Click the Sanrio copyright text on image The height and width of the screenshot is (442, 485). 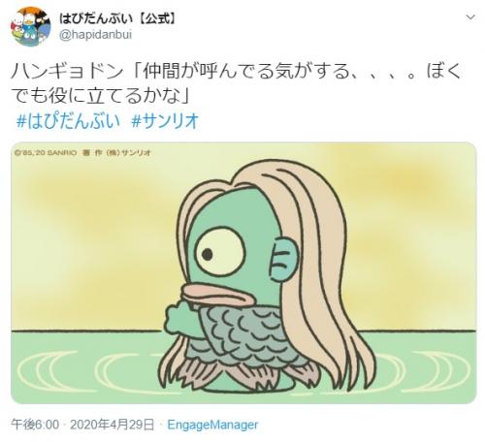[83, 153]
